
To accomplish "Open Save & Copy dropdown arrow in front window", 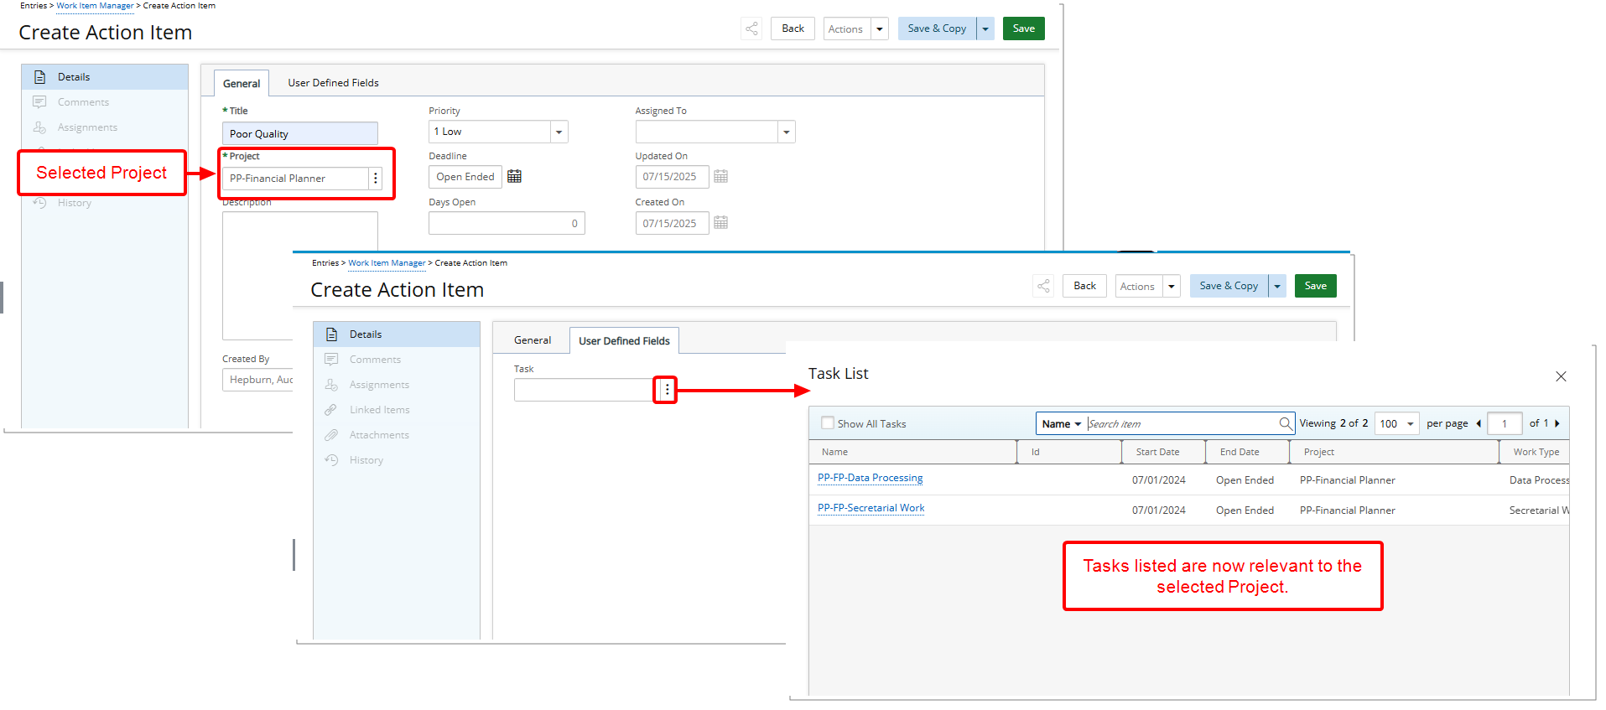I will [1277, 286].
